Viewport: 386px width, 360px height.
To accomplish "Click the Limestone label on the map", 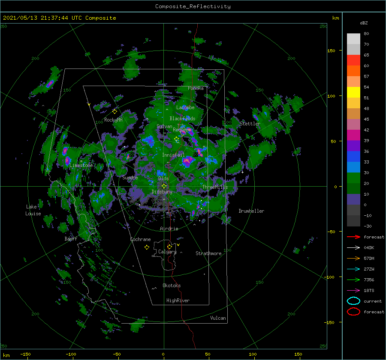I will (81, 165).
